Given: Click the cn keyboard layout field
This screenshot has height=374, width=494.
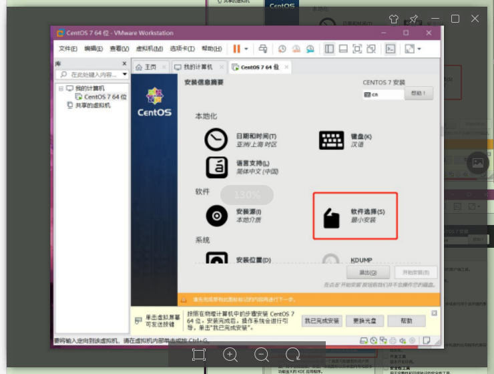Looking at the screenshot, I should click(383, 94).
